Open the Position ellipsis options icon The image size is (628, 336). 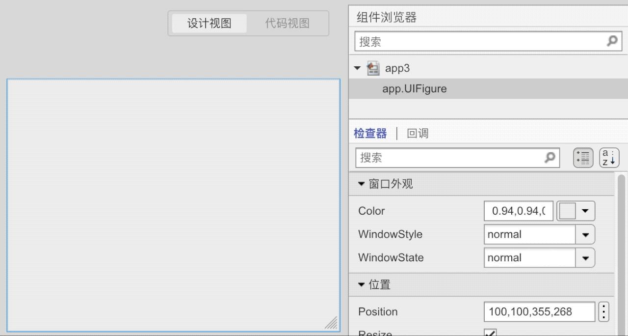click(x=603, y=311)
